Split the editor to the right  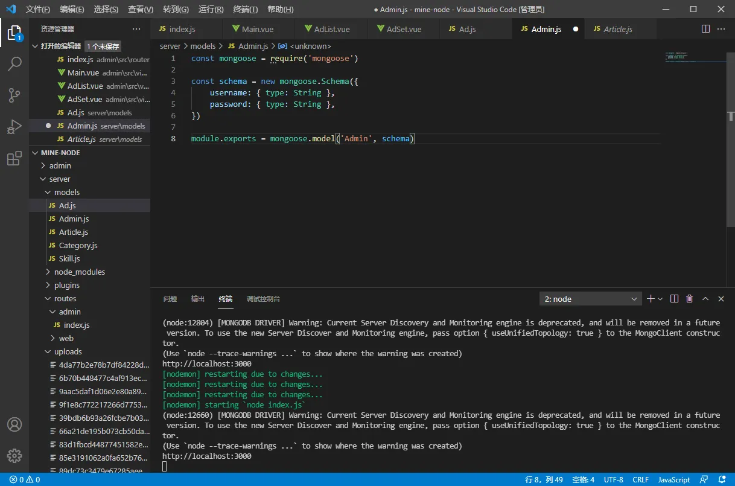click(x=705, y=29)
